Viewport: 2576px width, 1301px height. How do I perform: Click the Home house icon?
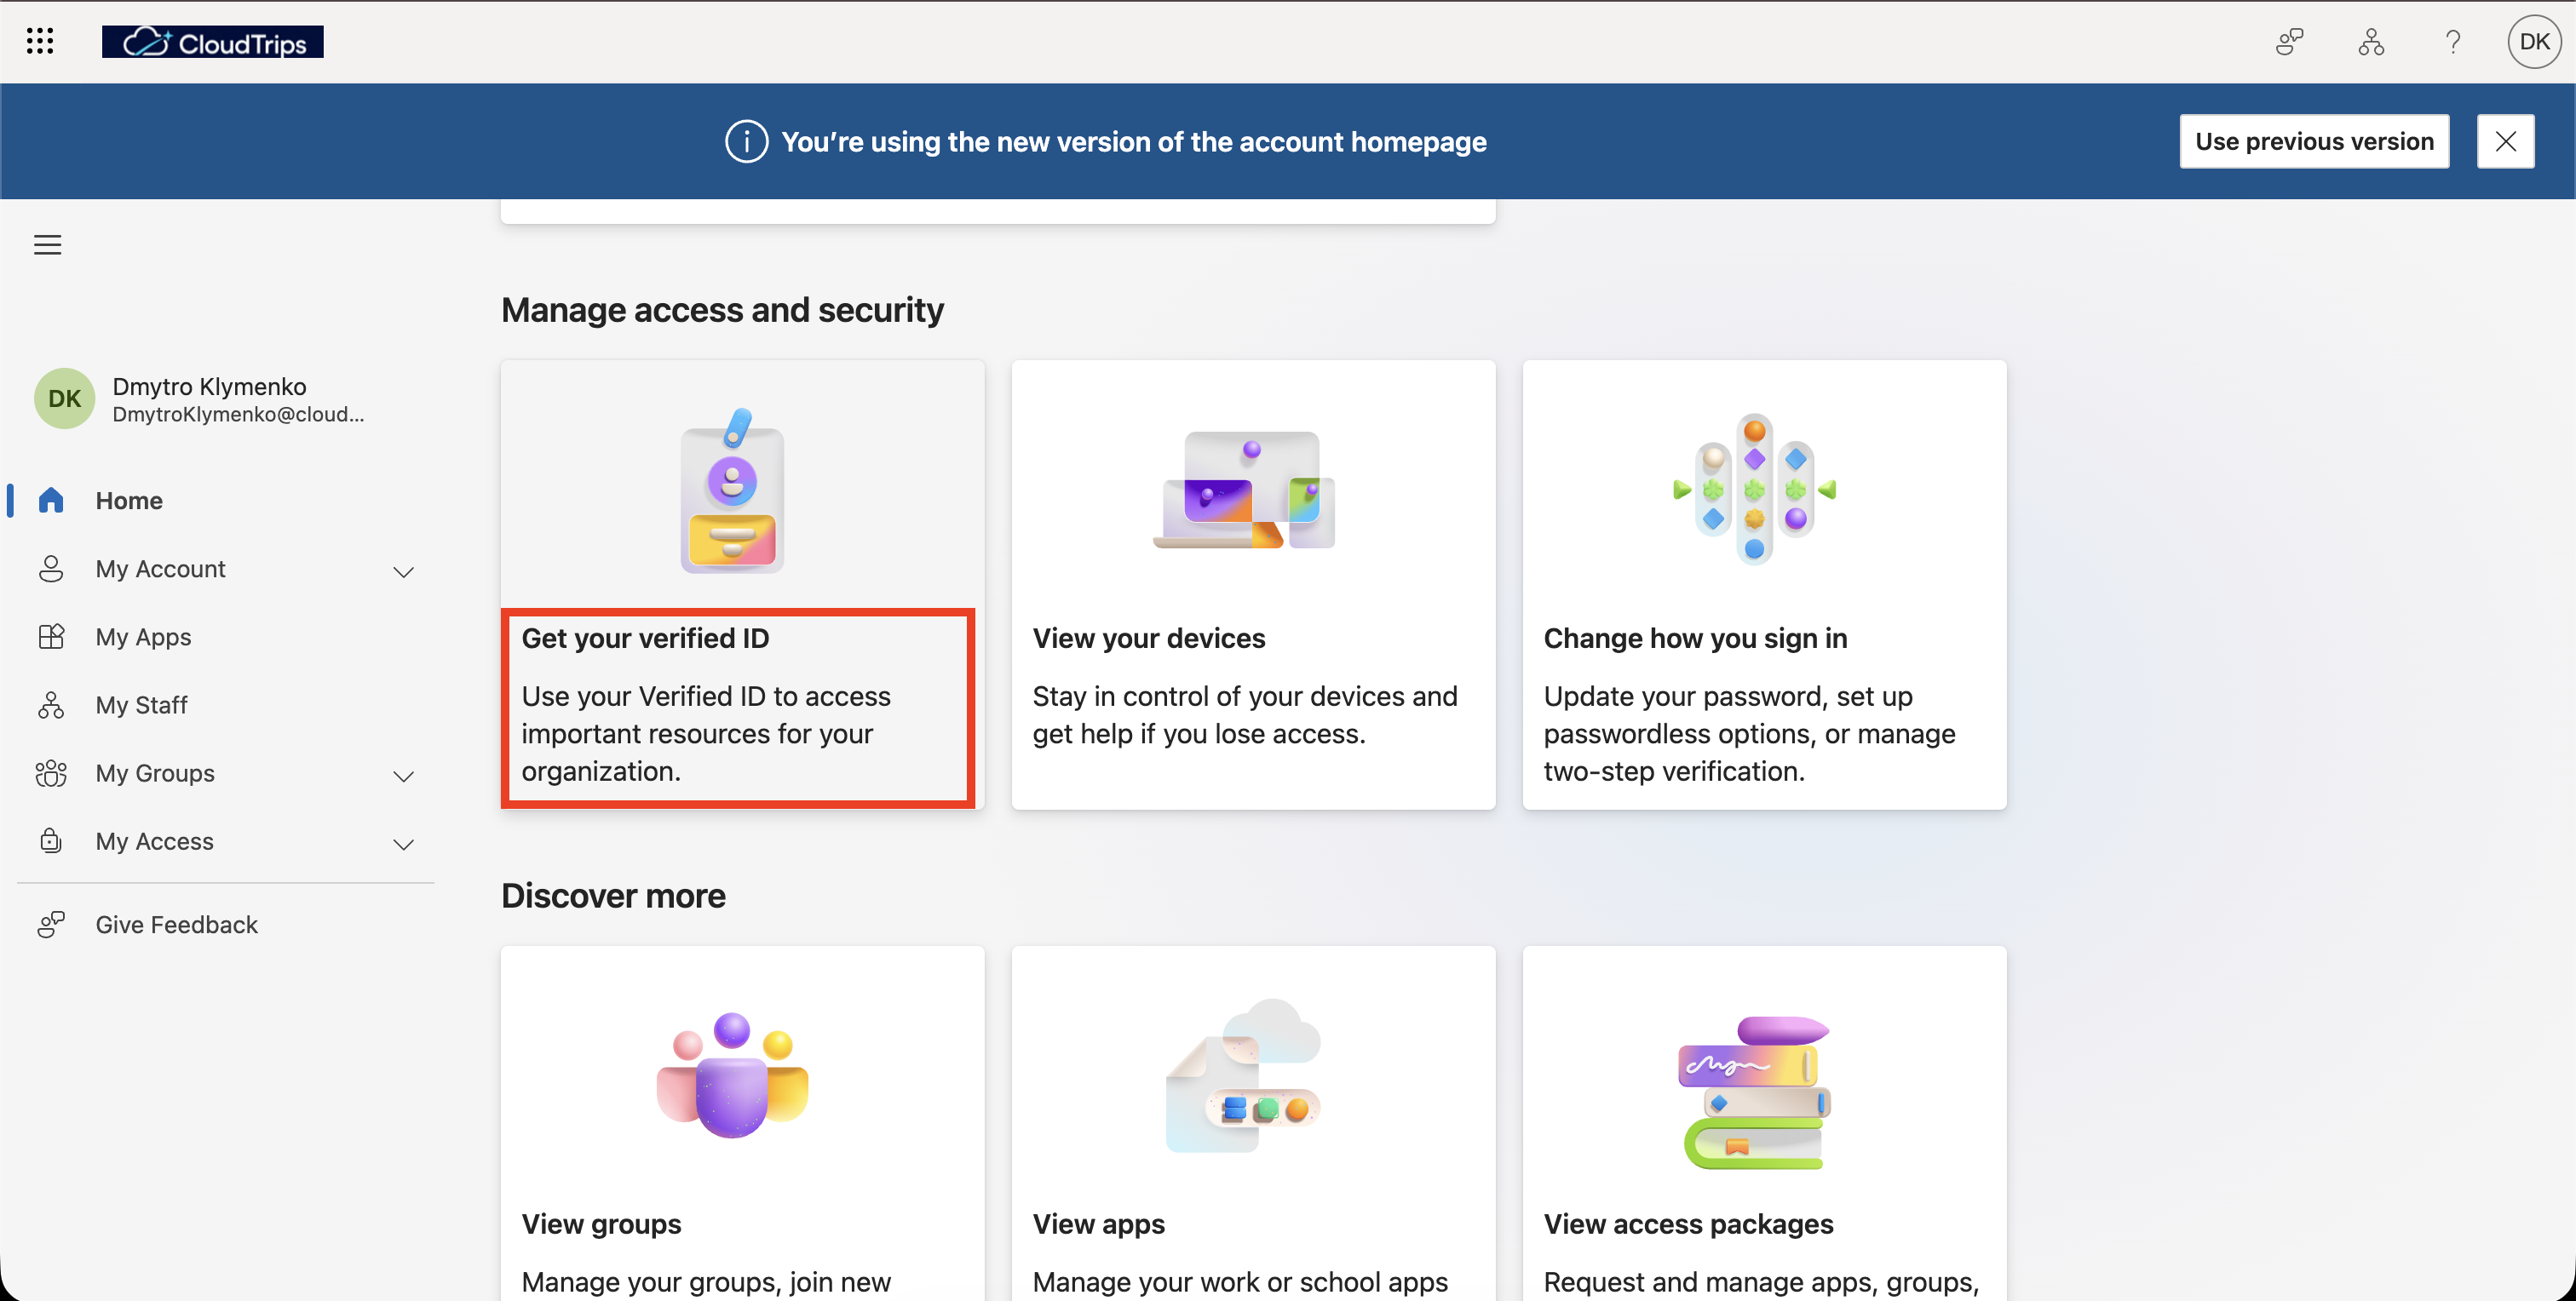pyautogui.click(x=51, y=501)
